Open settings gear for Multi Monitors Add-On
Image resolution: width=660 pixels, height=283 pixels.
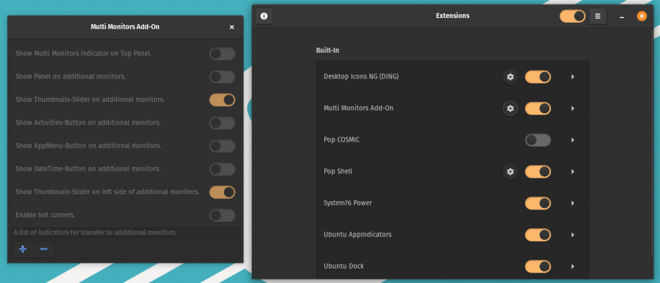tap(510, 108)
